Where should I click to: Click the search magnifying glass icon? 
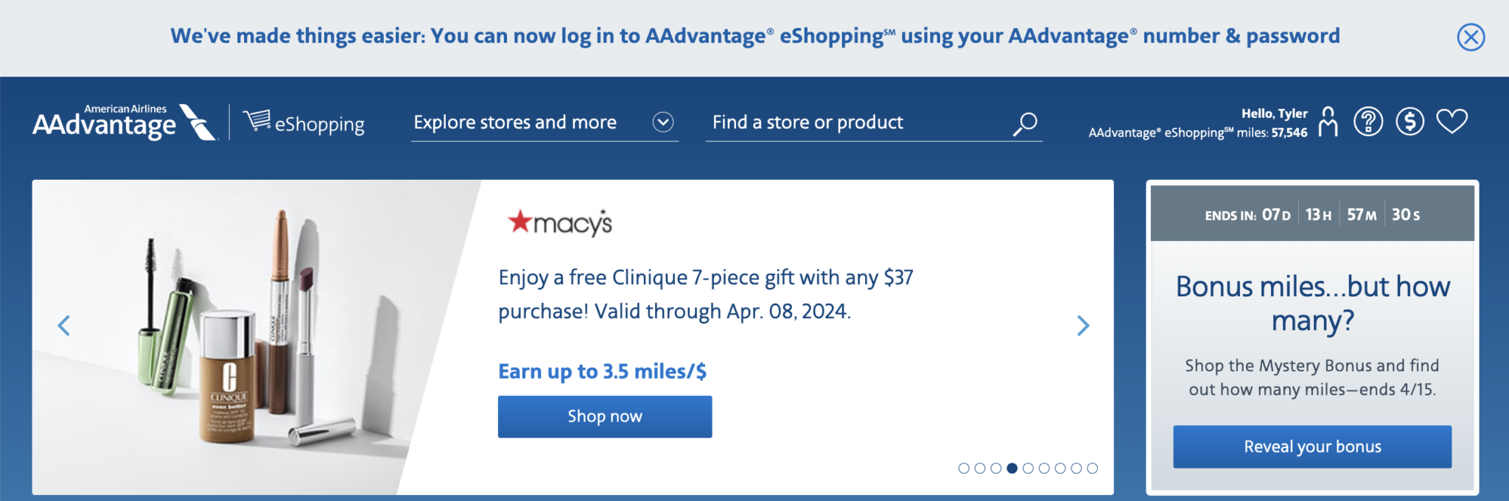pyautogui.click(x=1025, y=123)
